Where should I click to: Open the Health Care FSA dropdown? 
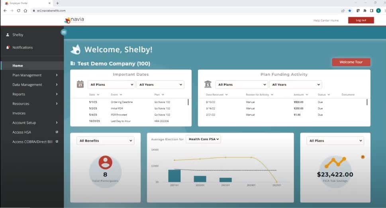tap(203, 139)
